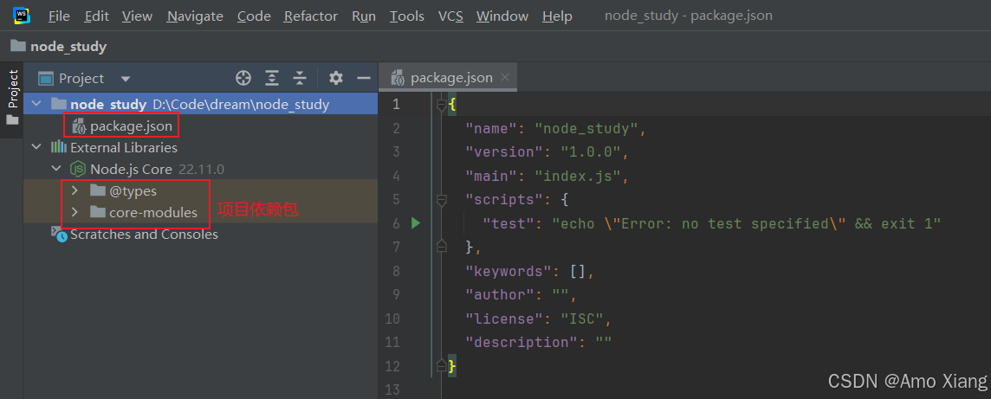Click the "description" key text
This screenshot has height=399, width=991.
521,342
